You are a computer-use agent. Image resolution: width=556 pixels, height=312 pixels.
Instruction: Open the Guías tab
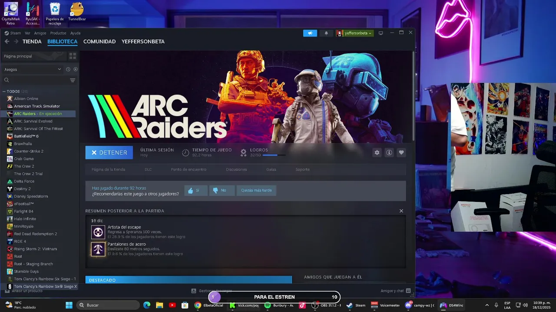point(271,169)
